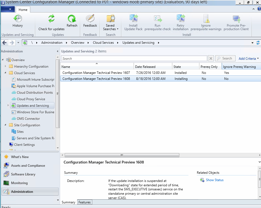Collapse the Administration navigation pane
Screen dimensions: 261x208
(57, 51)
